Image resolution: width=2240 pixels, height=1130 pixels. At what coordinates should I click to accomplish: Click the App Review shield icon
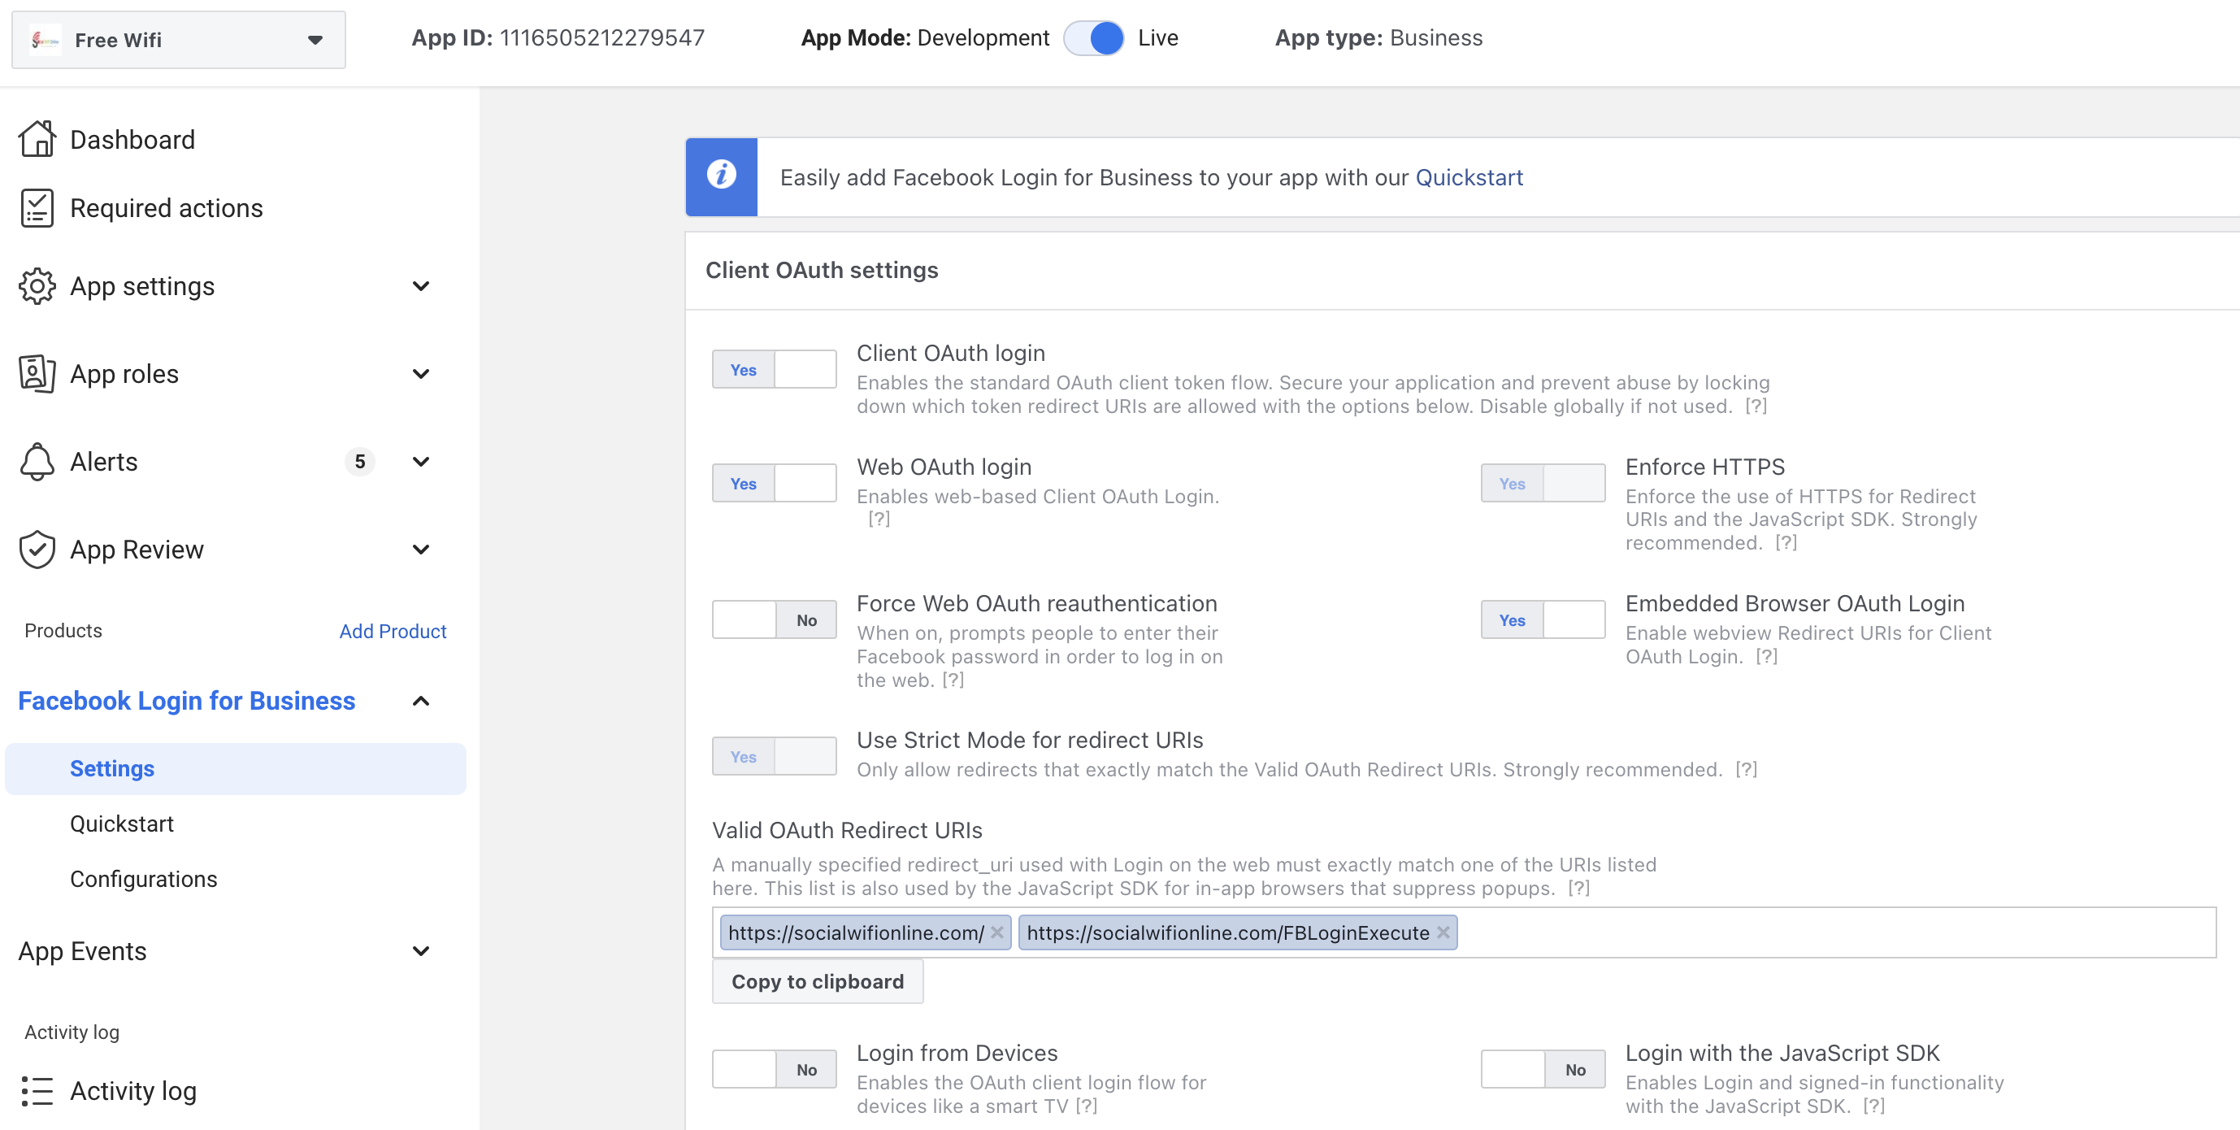click(37, 550)
